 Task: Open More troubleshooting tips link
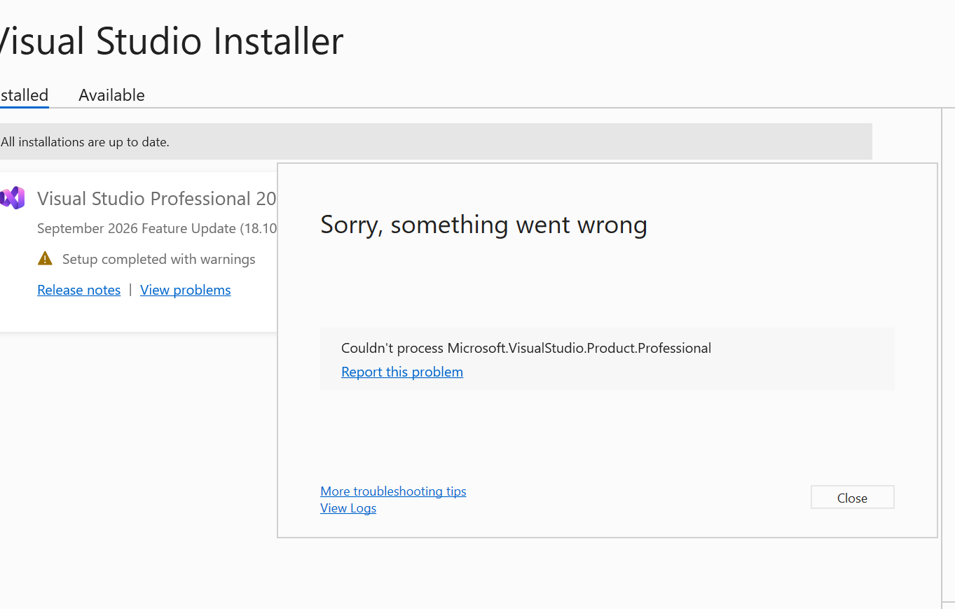pyautogui.click(x=393, y=491)
